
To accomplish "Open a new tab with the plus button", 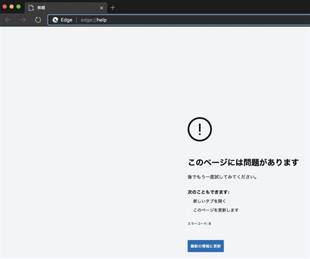I will pyautogui.click(x=112, y=8).
